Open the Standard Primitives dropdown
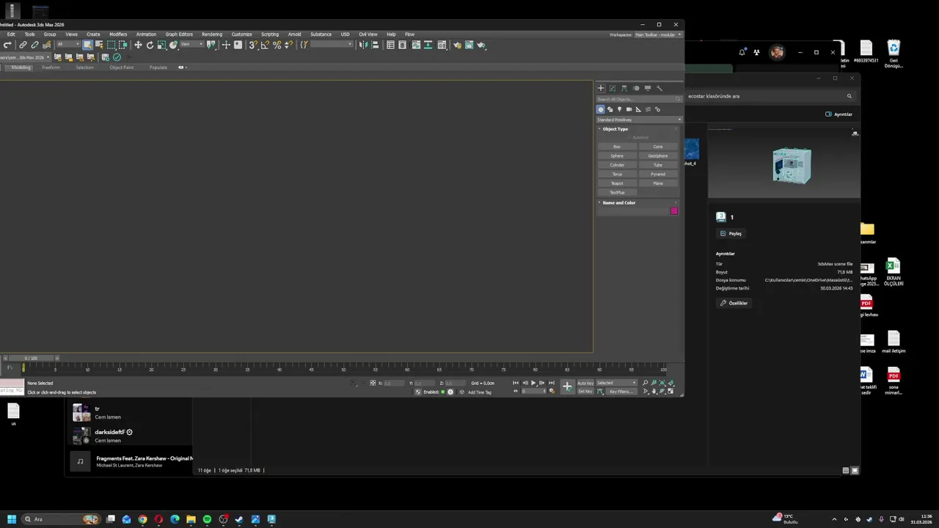 (x=639, y=120)
